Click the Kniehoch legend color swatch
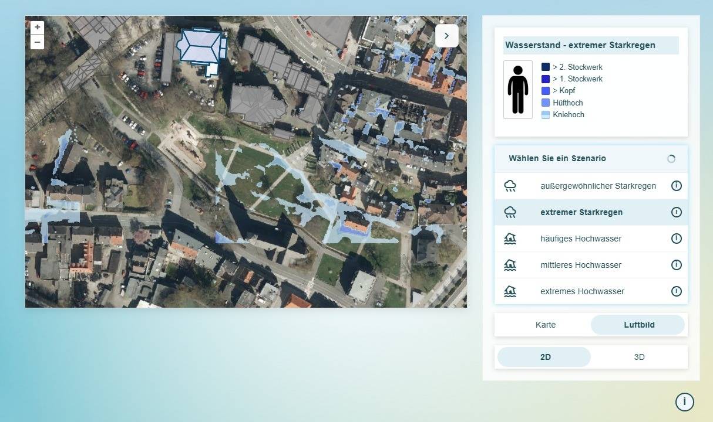The width and height of the screenshot is (713, 422). 545,115
